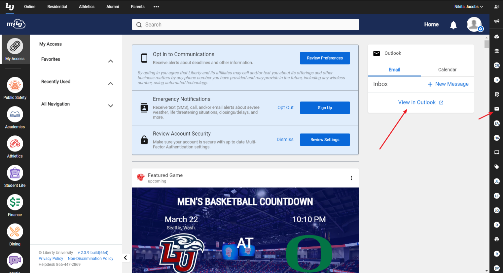The width and height of the screenshot is (503, 273).
Task: Open the clipboard checklist icon
Action: 496,94
